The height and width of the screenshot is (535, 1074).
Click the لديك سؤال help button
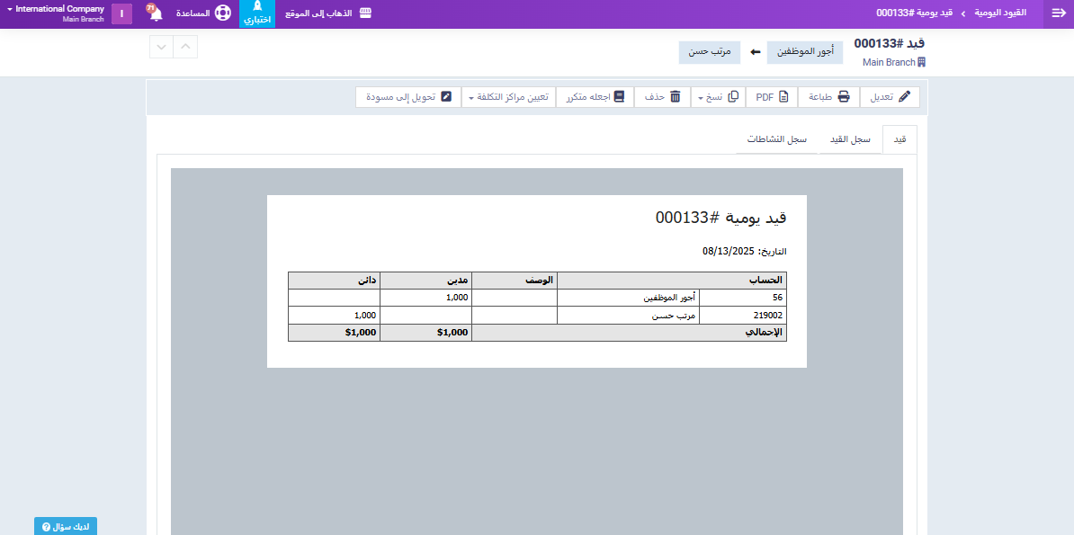[x=66, y=526]
